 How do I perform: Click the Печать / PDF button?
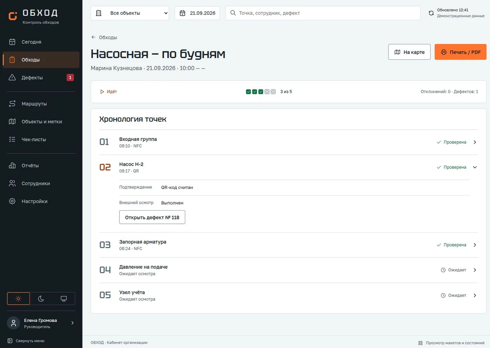click(461, 52)
